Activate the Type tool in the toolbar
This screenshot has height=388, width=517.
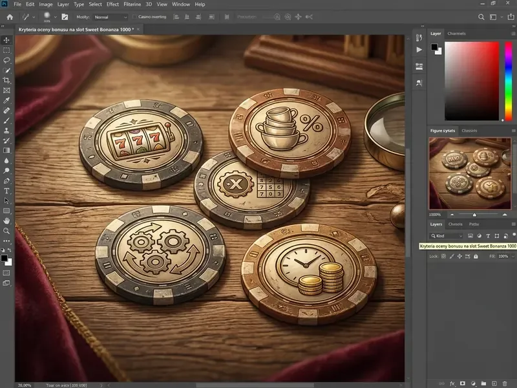pyautogui.click(x=6, y=191)
